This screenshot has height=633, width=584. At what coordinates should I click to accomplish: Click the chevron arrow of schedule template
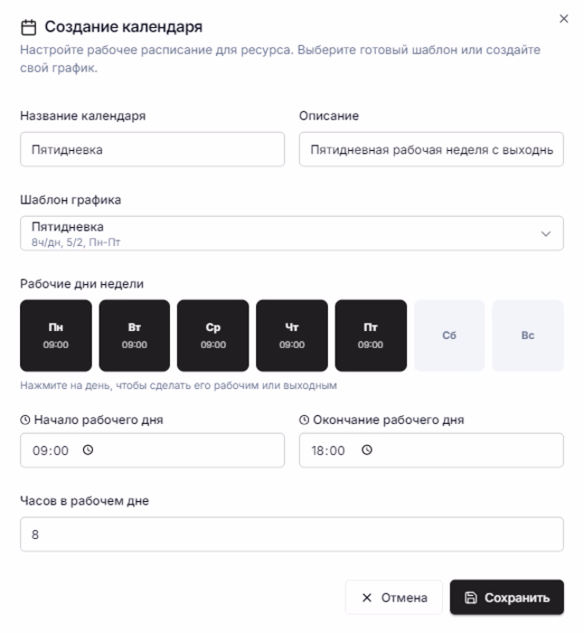click(546, 233)
